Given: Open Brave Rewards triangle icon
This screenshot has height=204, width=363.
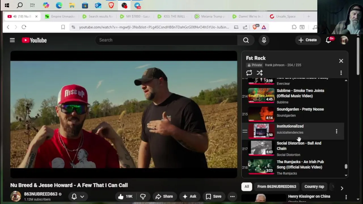Looking at the screenshot, I should 264,27.
